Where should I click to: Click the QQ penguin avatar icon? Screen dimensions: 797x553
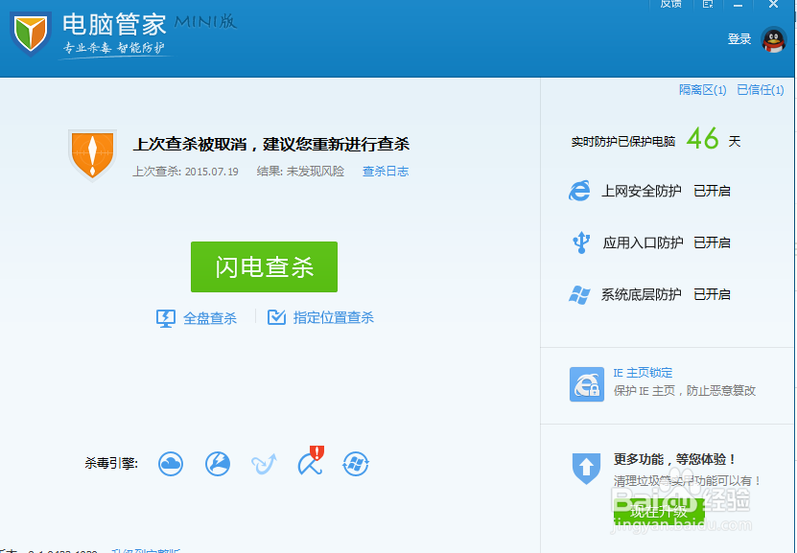coord(773,39)
